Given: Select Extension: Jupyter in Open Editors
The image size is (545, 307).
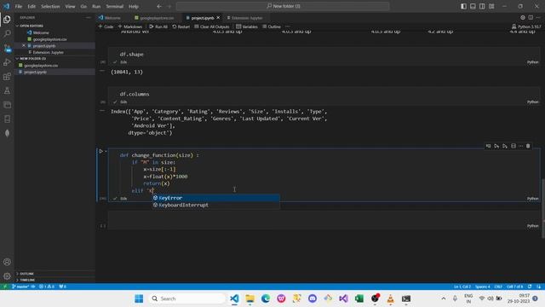Looking at the screenshot, I should pos(48,52).
